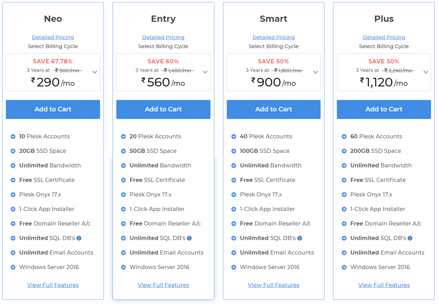Click the SAVE 67.78% label
This screenshot has width=439, height=304.
(x=53, y=61)
